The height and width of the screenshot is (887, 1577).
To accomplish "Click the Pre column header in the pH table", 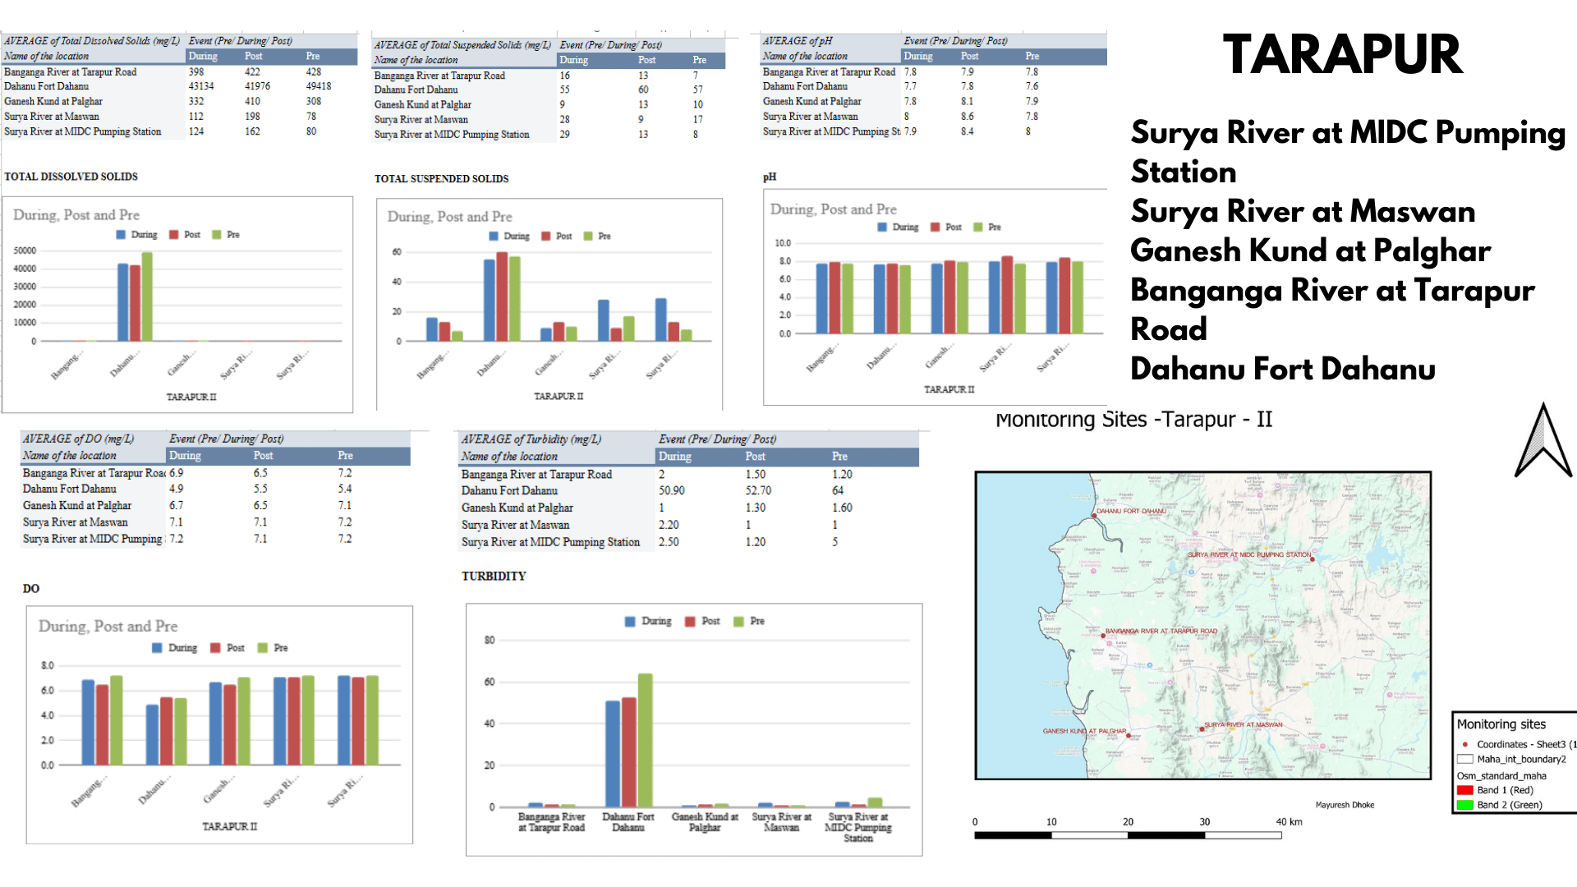I will [1032, 57].
